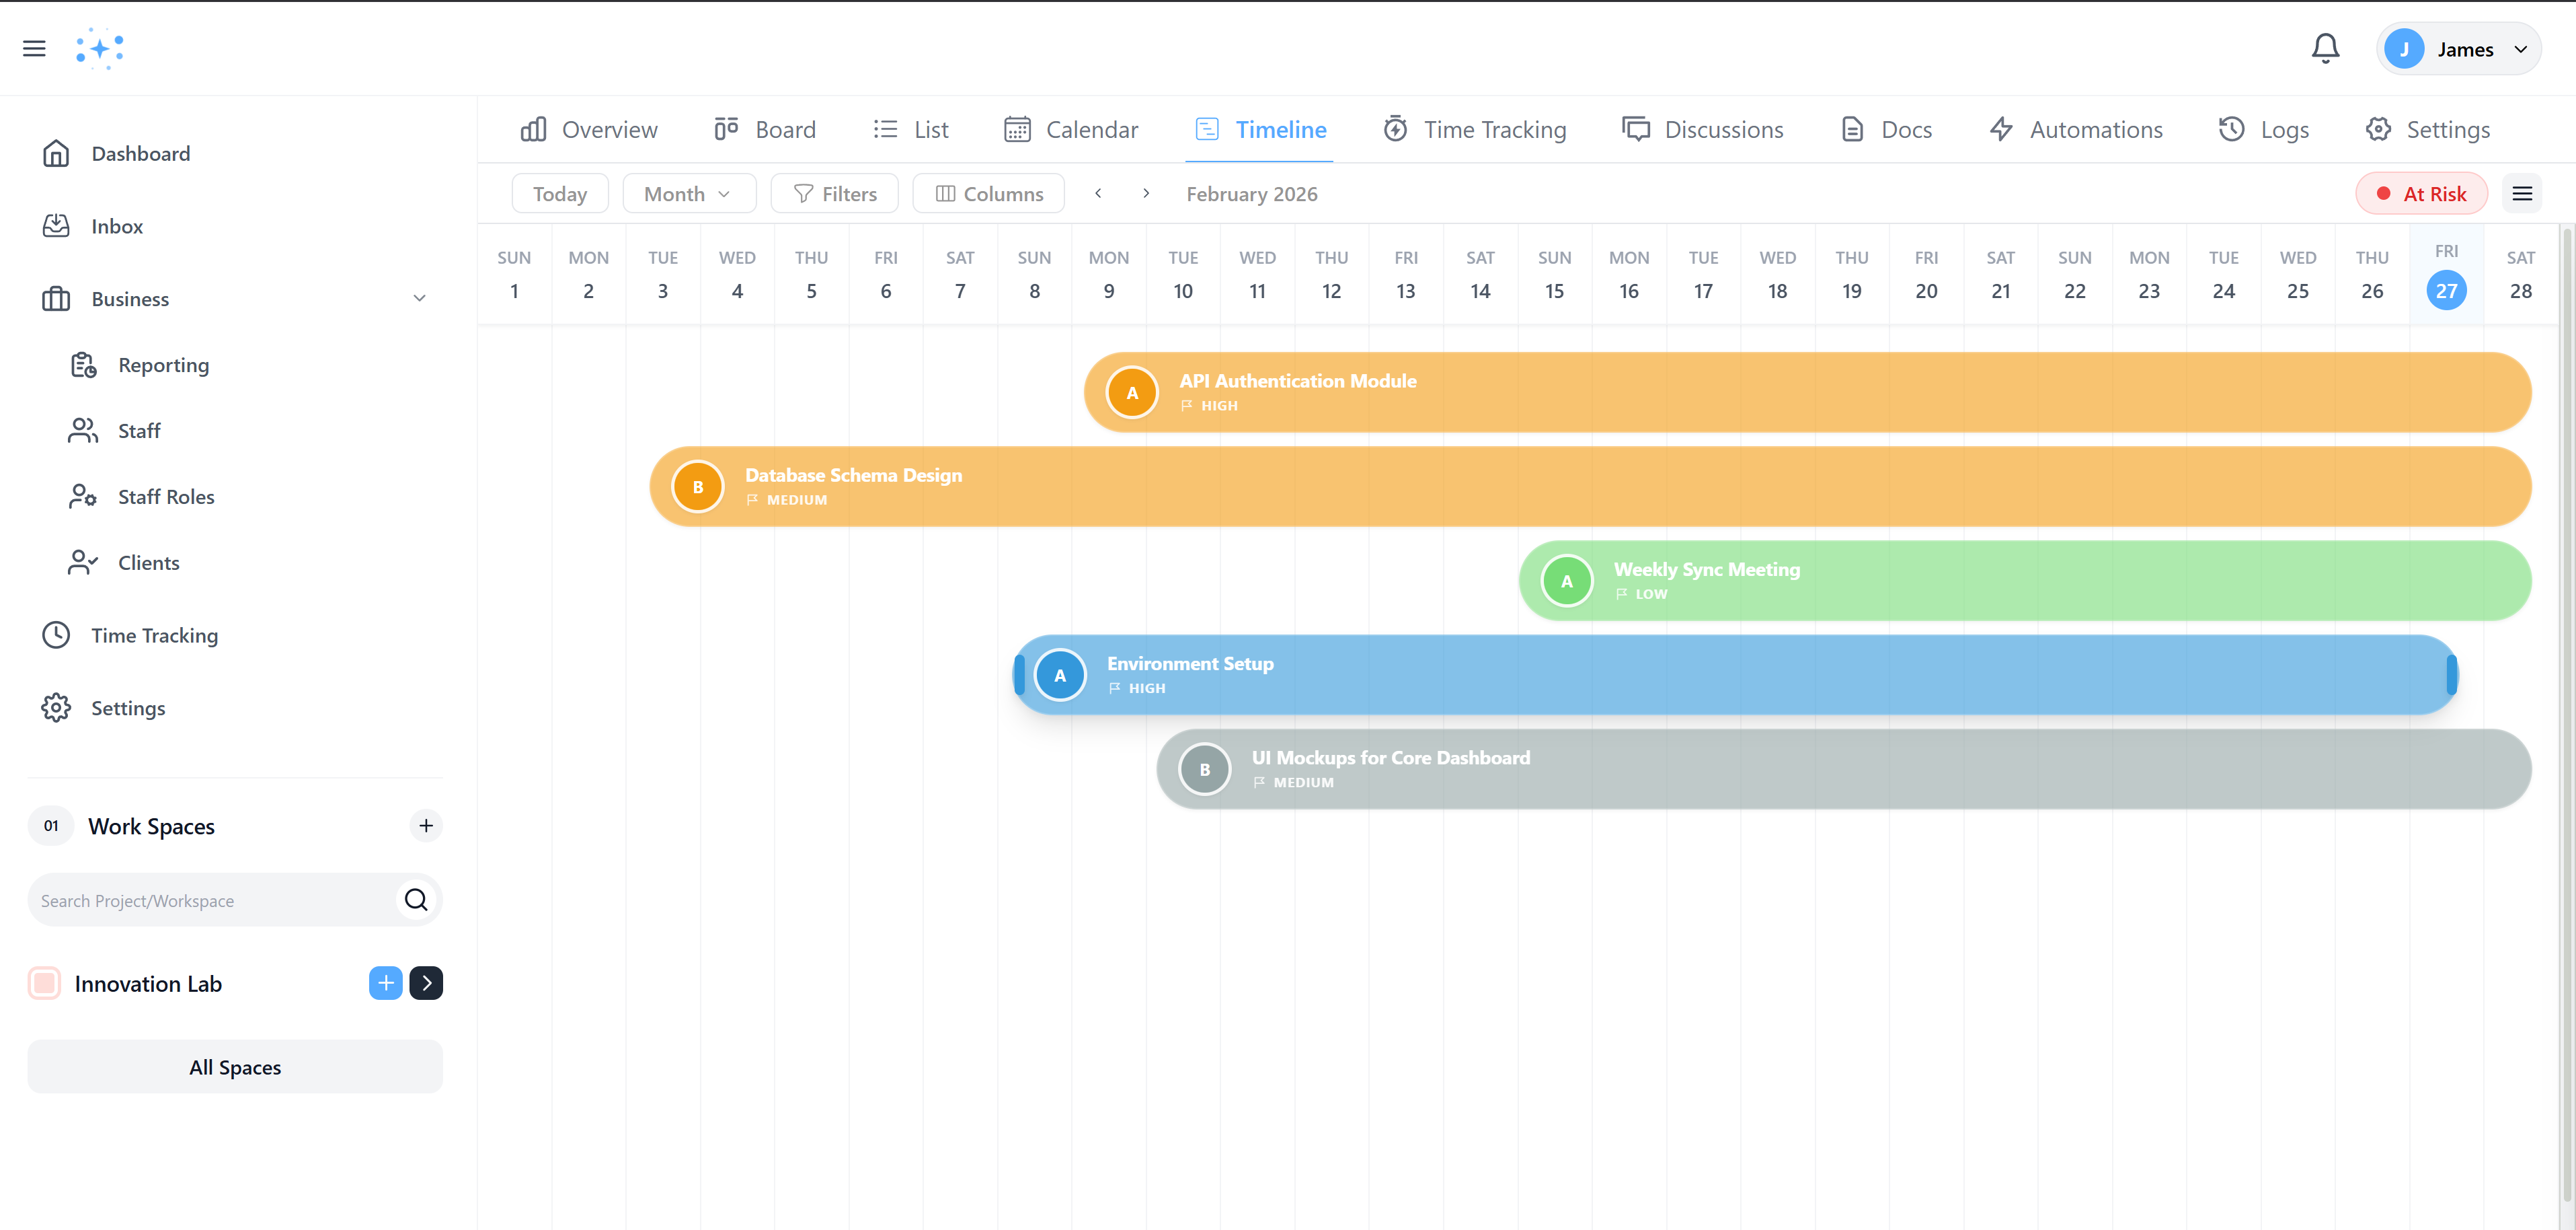Toggle the At Risk filter
This screenshot has width=2576, height=1230.
[2421, 193]
